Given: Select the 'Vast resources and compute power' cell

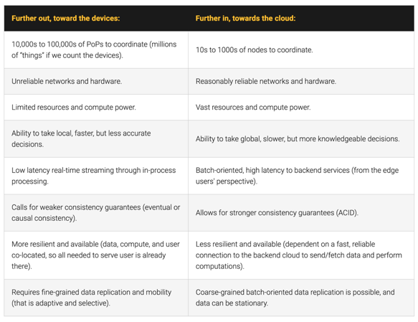Looking at the screenshot, I should point(301,107).
